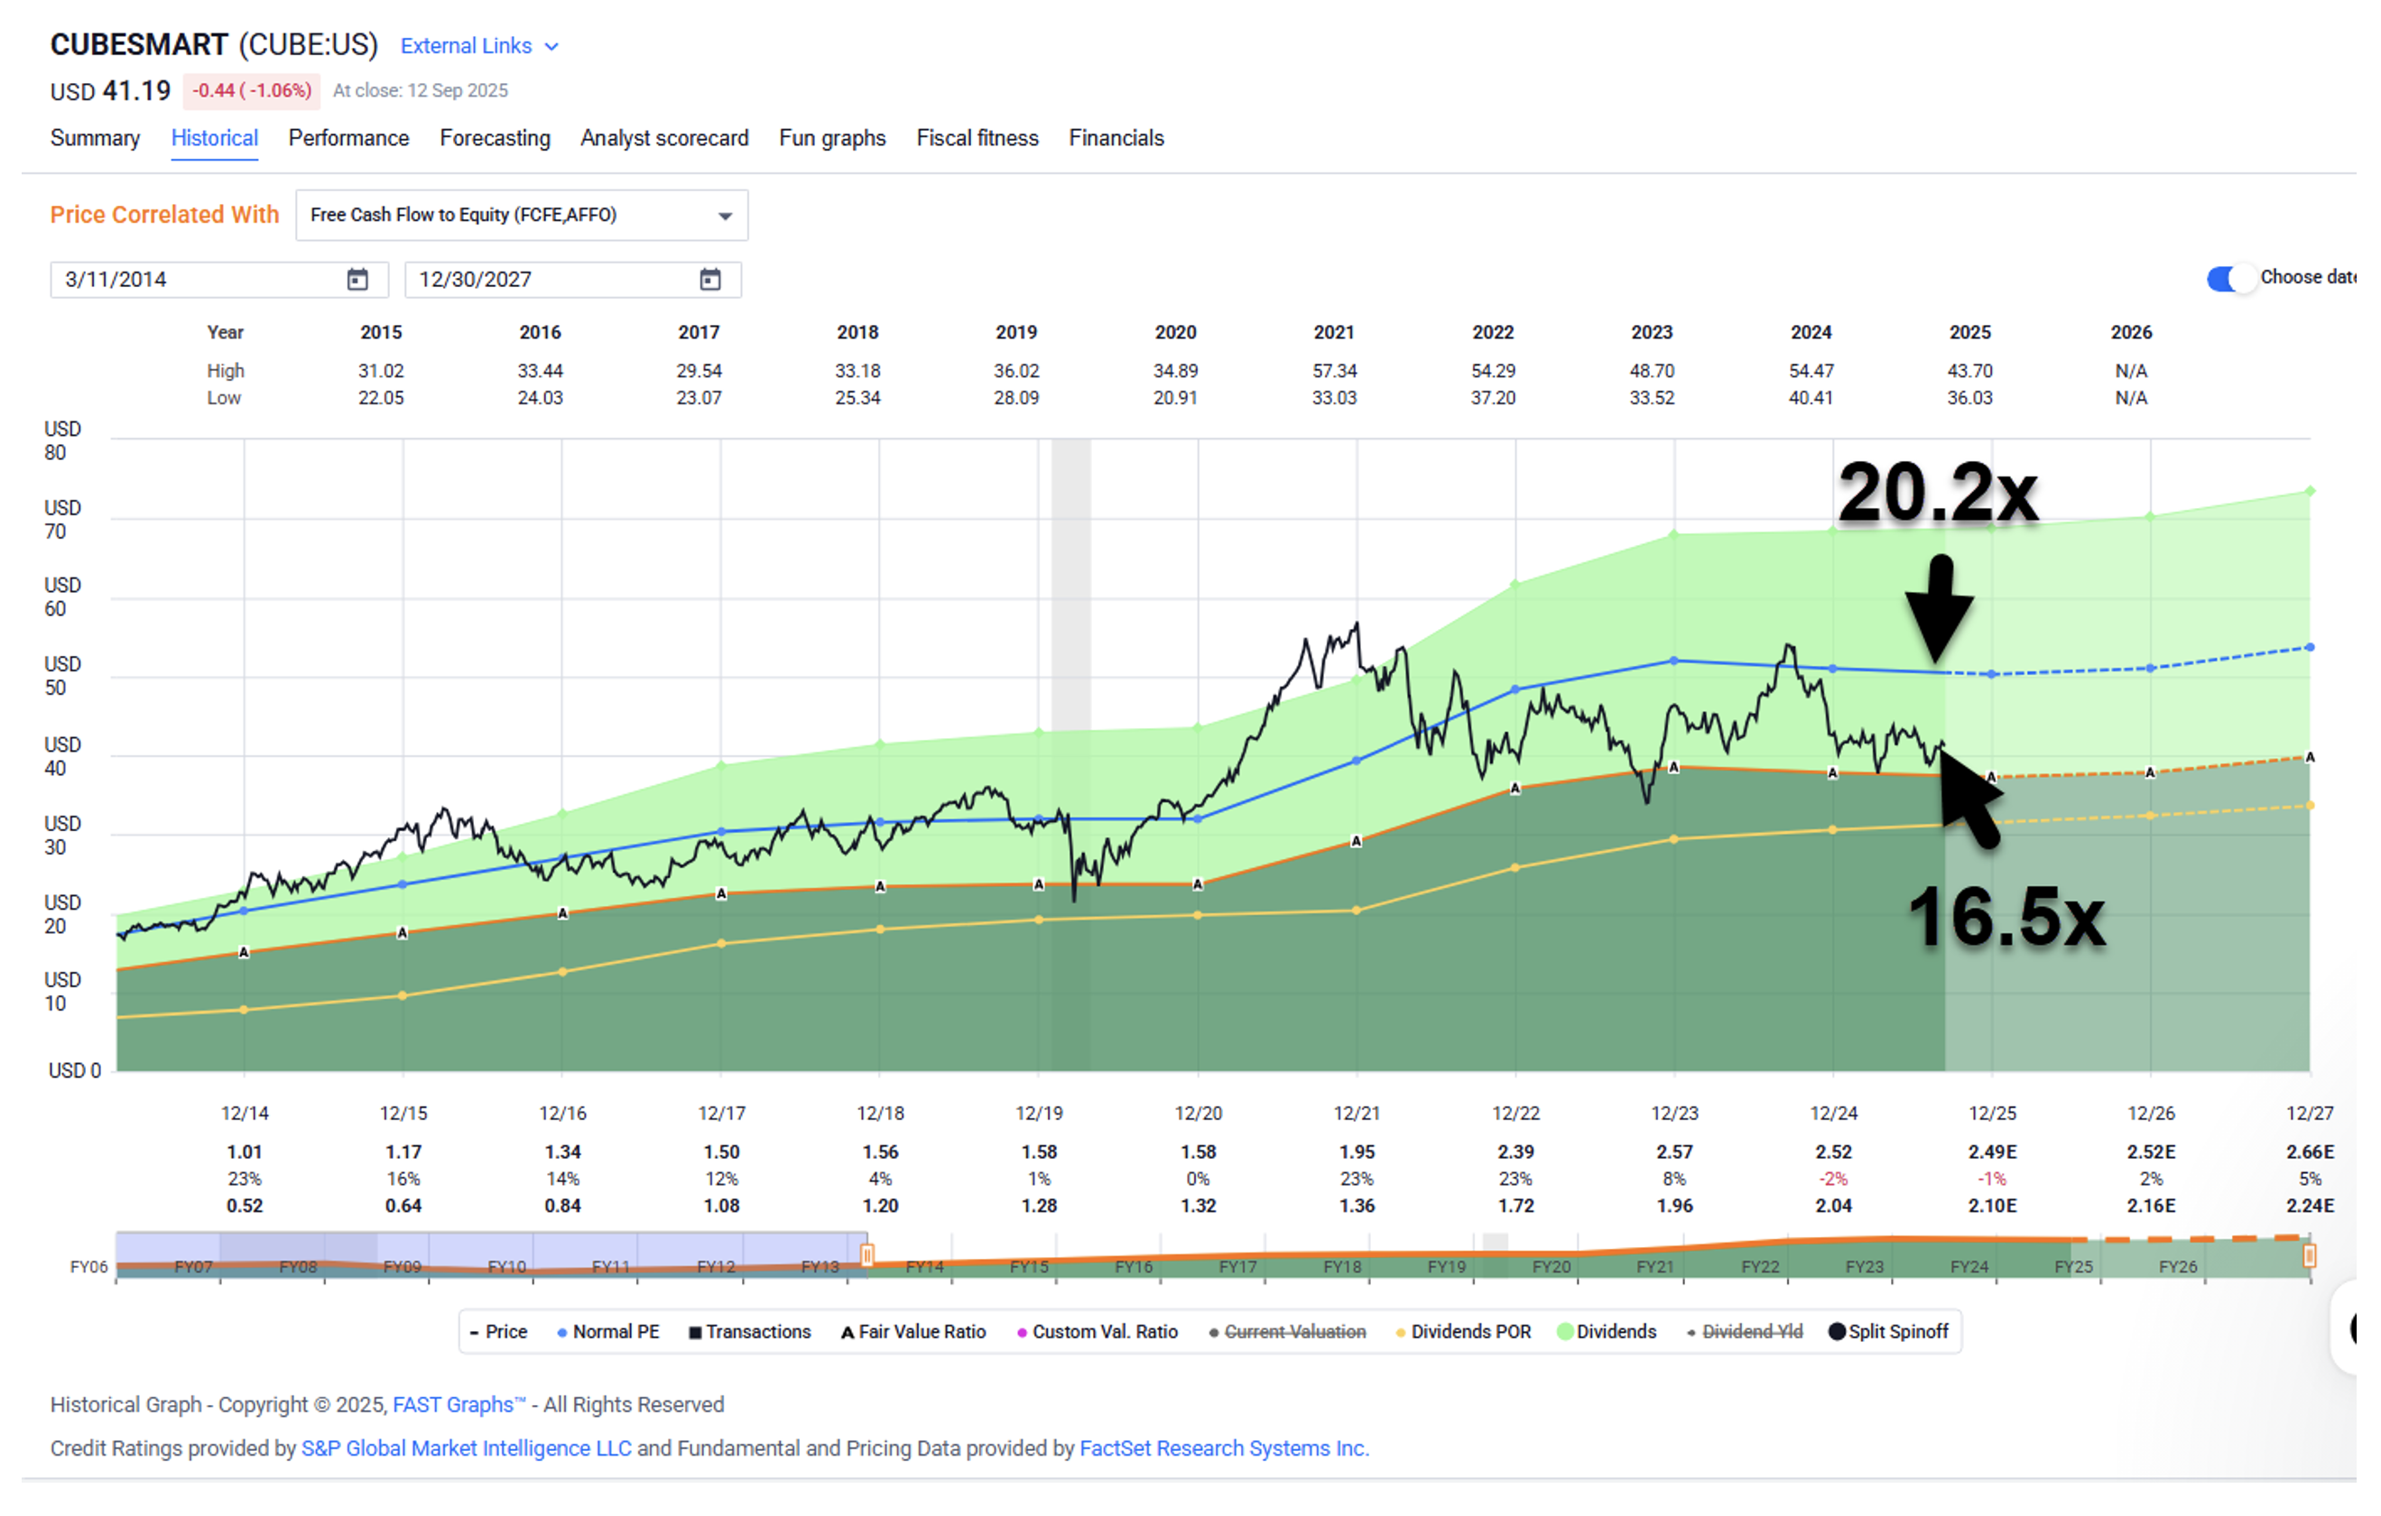Enable the Dividend Yld legend item
The height and width of the screenshot is (1516, 2381).
(1744, 1332)
